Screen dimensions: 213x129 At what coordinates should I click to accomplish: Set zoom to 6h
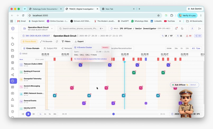click(x=182, y=48)
